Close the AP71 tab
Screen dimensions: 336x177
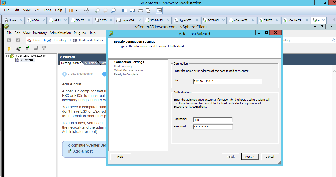[66, 20]
